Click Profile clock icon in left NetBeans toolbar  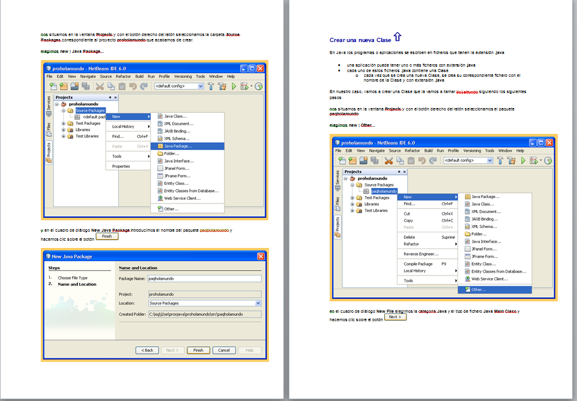pos(259,86)
